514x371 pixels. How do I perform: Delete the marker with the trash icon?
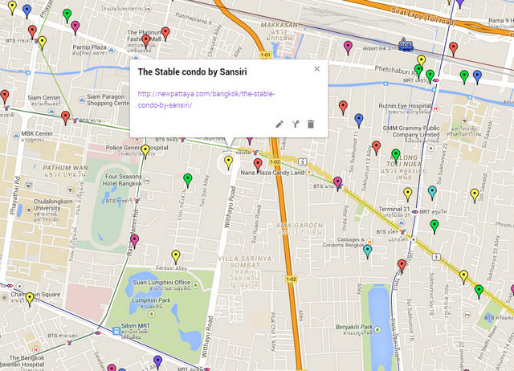pos(311,124)
